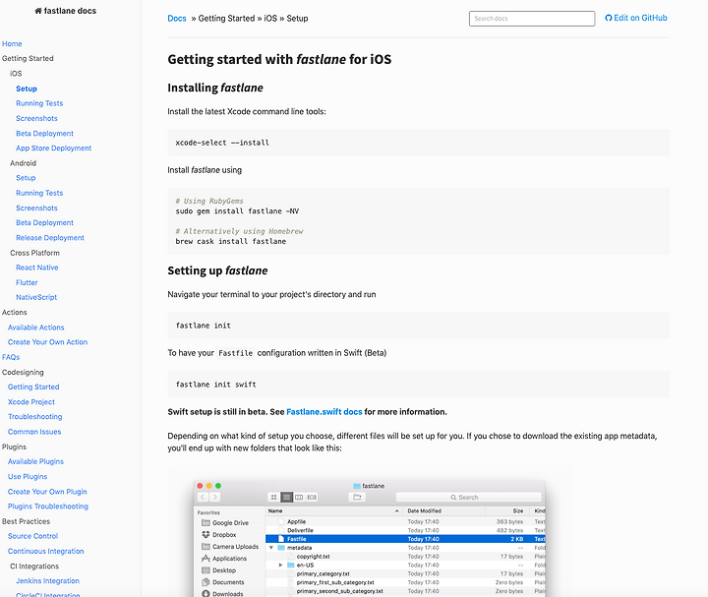Select list view button in Finder screenshot
708x597 pixels.
point(286,498)
